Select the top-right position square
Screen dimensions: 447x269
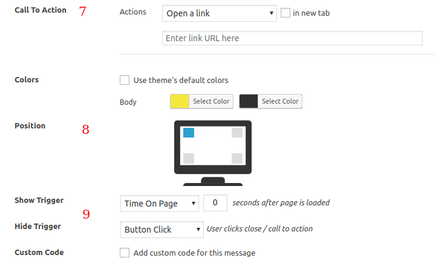(237, 133)
